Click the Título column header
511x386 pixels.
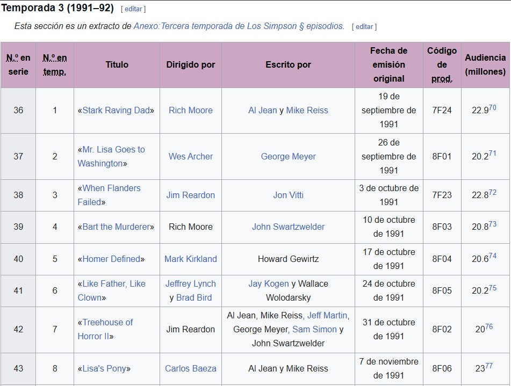tap(117, 65)
